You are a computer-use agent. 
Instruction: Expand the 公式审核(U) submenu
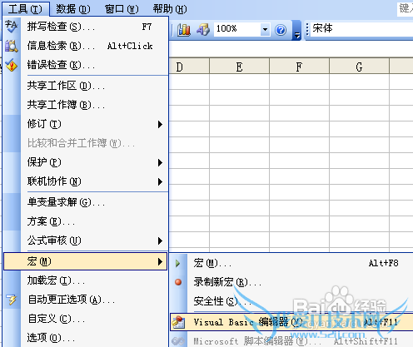tap(86, 240)
